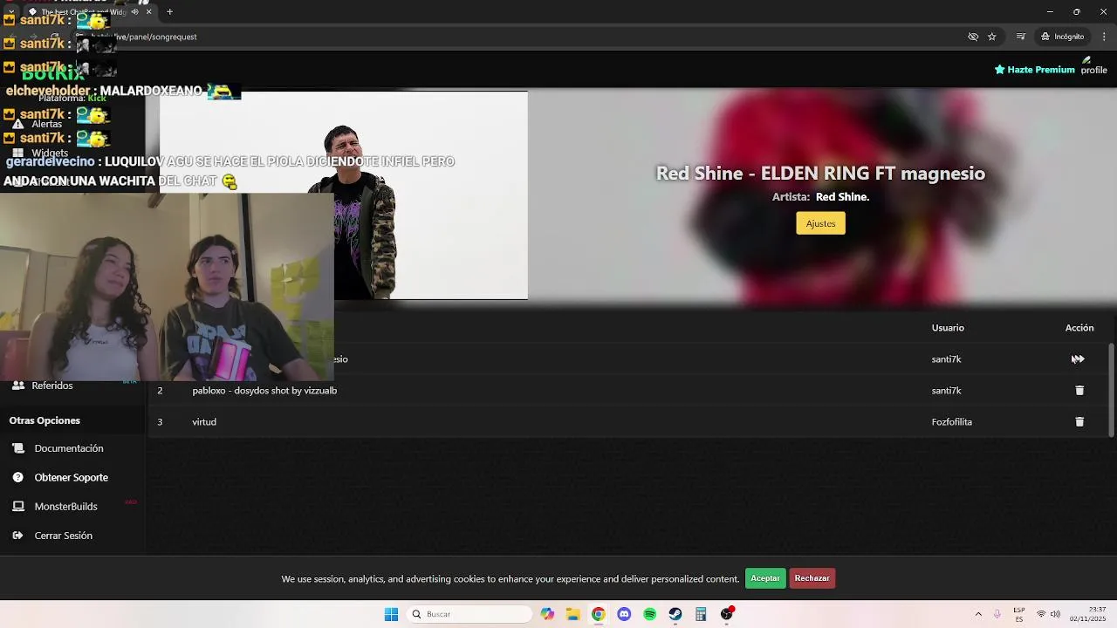The height and width of the screenshot is (628, 1117).
Task: Open Discord from the taskbar
Action: [x=624, y=614]
